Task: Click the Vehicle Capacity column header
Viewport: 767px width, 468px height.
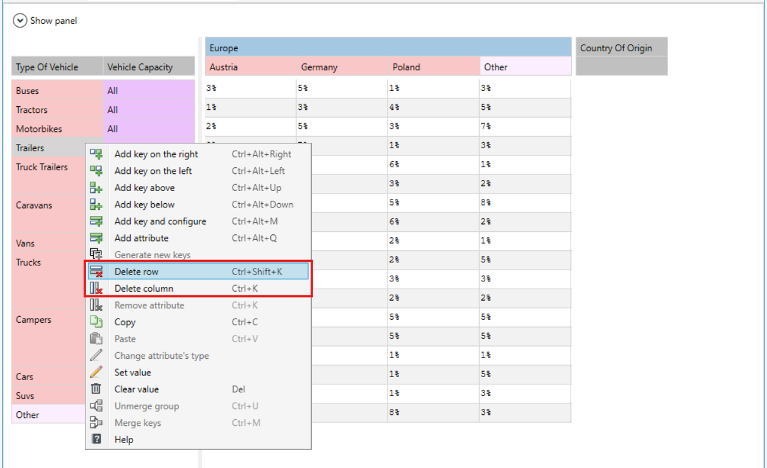Action: tap(149, 67)
